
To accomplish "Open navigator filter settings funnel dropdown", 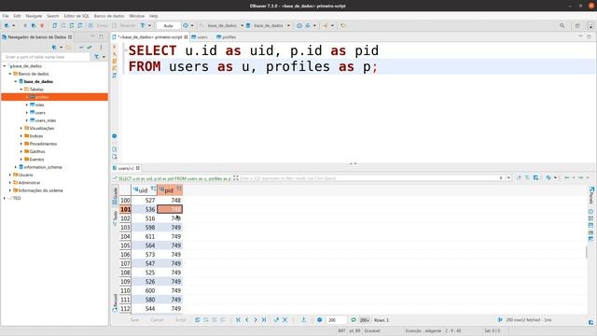I will (x=99, y=57).
